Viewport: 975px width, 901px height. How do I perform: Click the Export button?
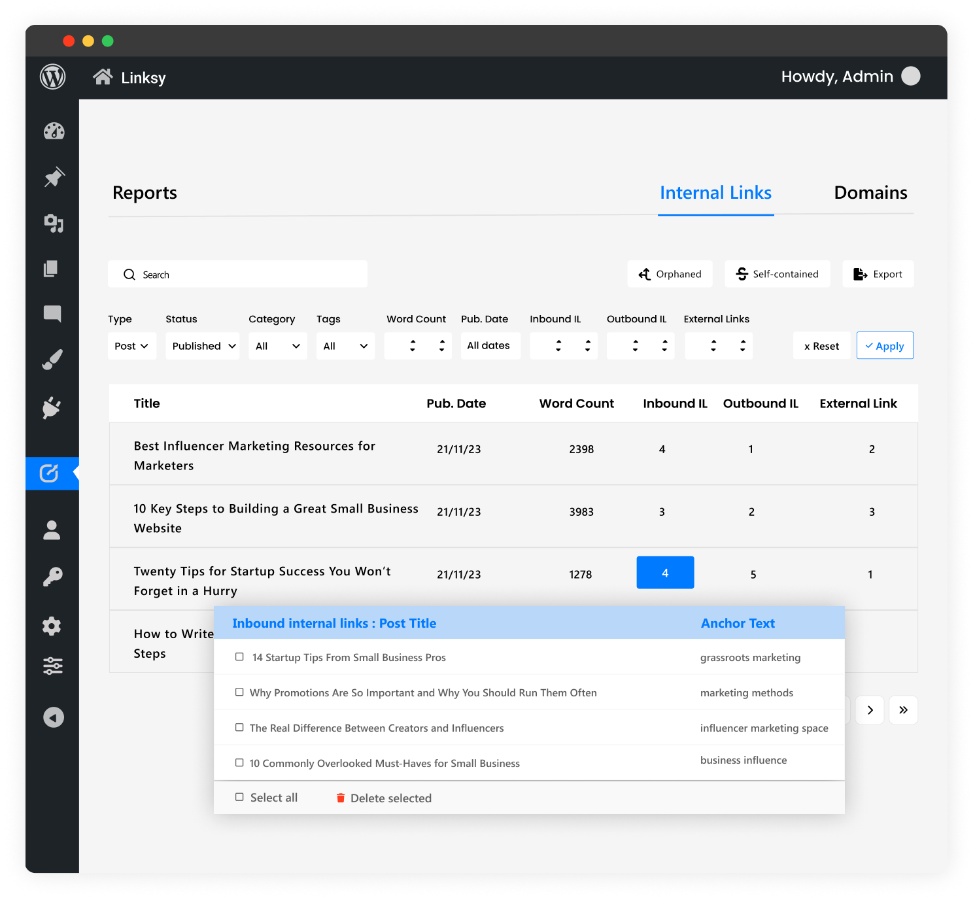pos(878,274)
